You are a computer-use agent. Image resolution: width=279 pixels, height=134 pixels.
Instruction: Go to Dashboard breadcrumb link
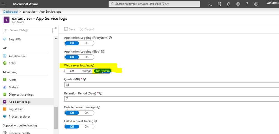tap(11, 11)
